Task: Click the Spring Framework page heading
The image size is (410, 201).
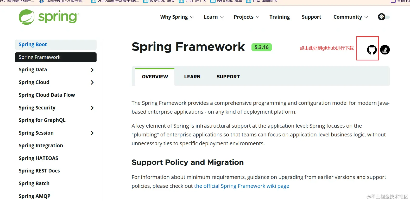Action: tap(188, 47)
